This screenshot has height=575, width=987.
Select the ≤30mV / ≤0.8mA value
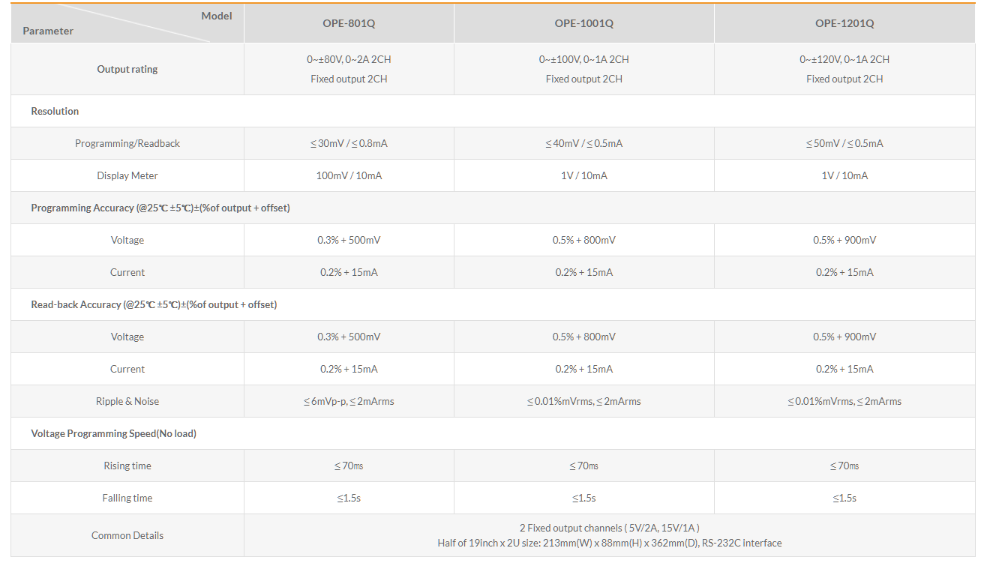point(349,143)
